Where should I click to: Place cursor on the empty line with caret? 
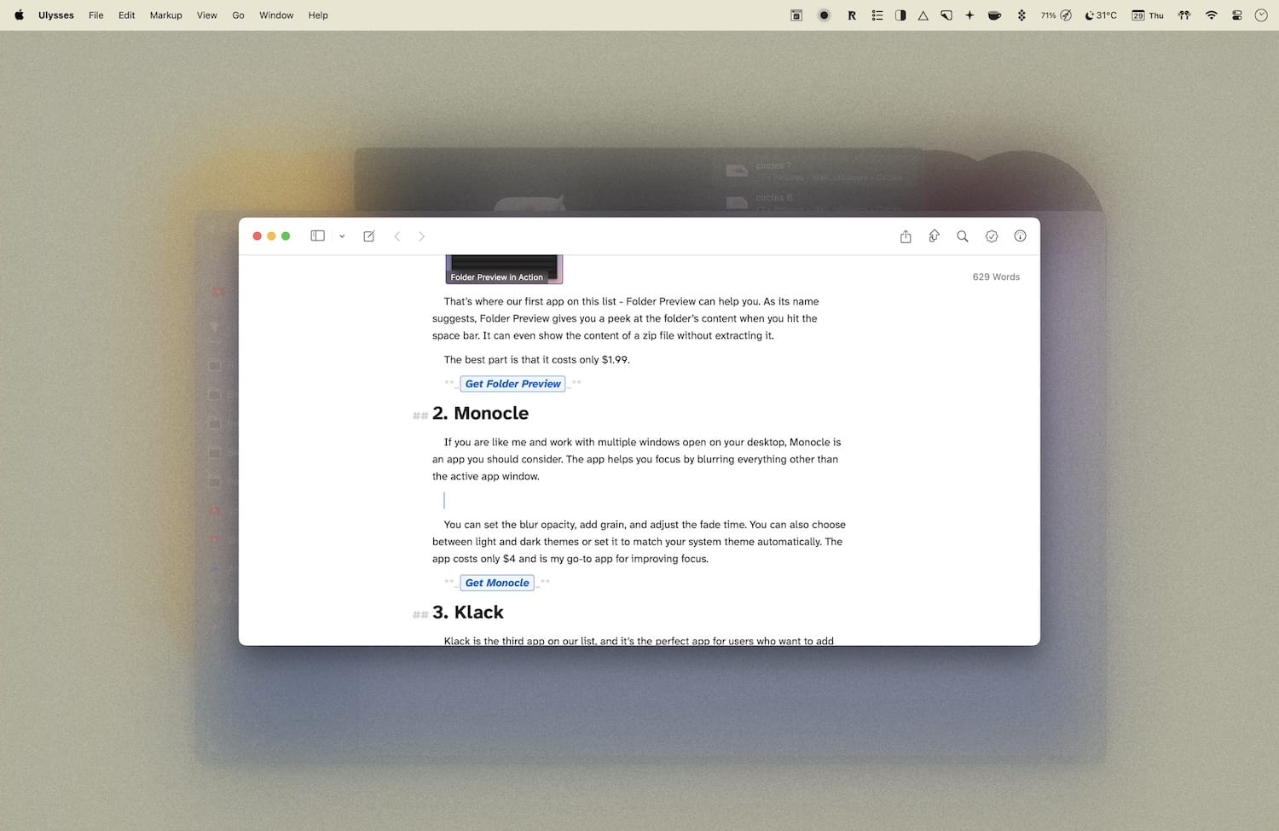point(444,500)
